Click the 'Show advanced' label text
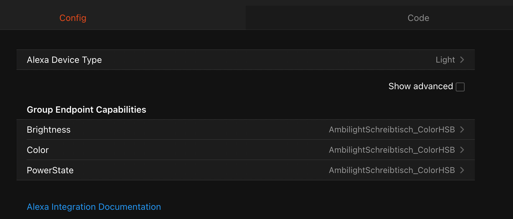 420,86
